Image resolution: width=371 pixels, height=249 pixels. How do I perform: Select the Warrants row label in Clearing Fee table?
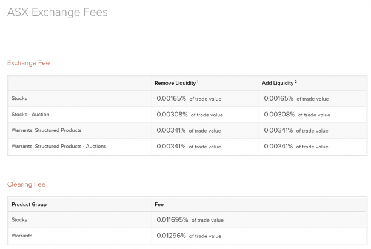pos(22,236)
